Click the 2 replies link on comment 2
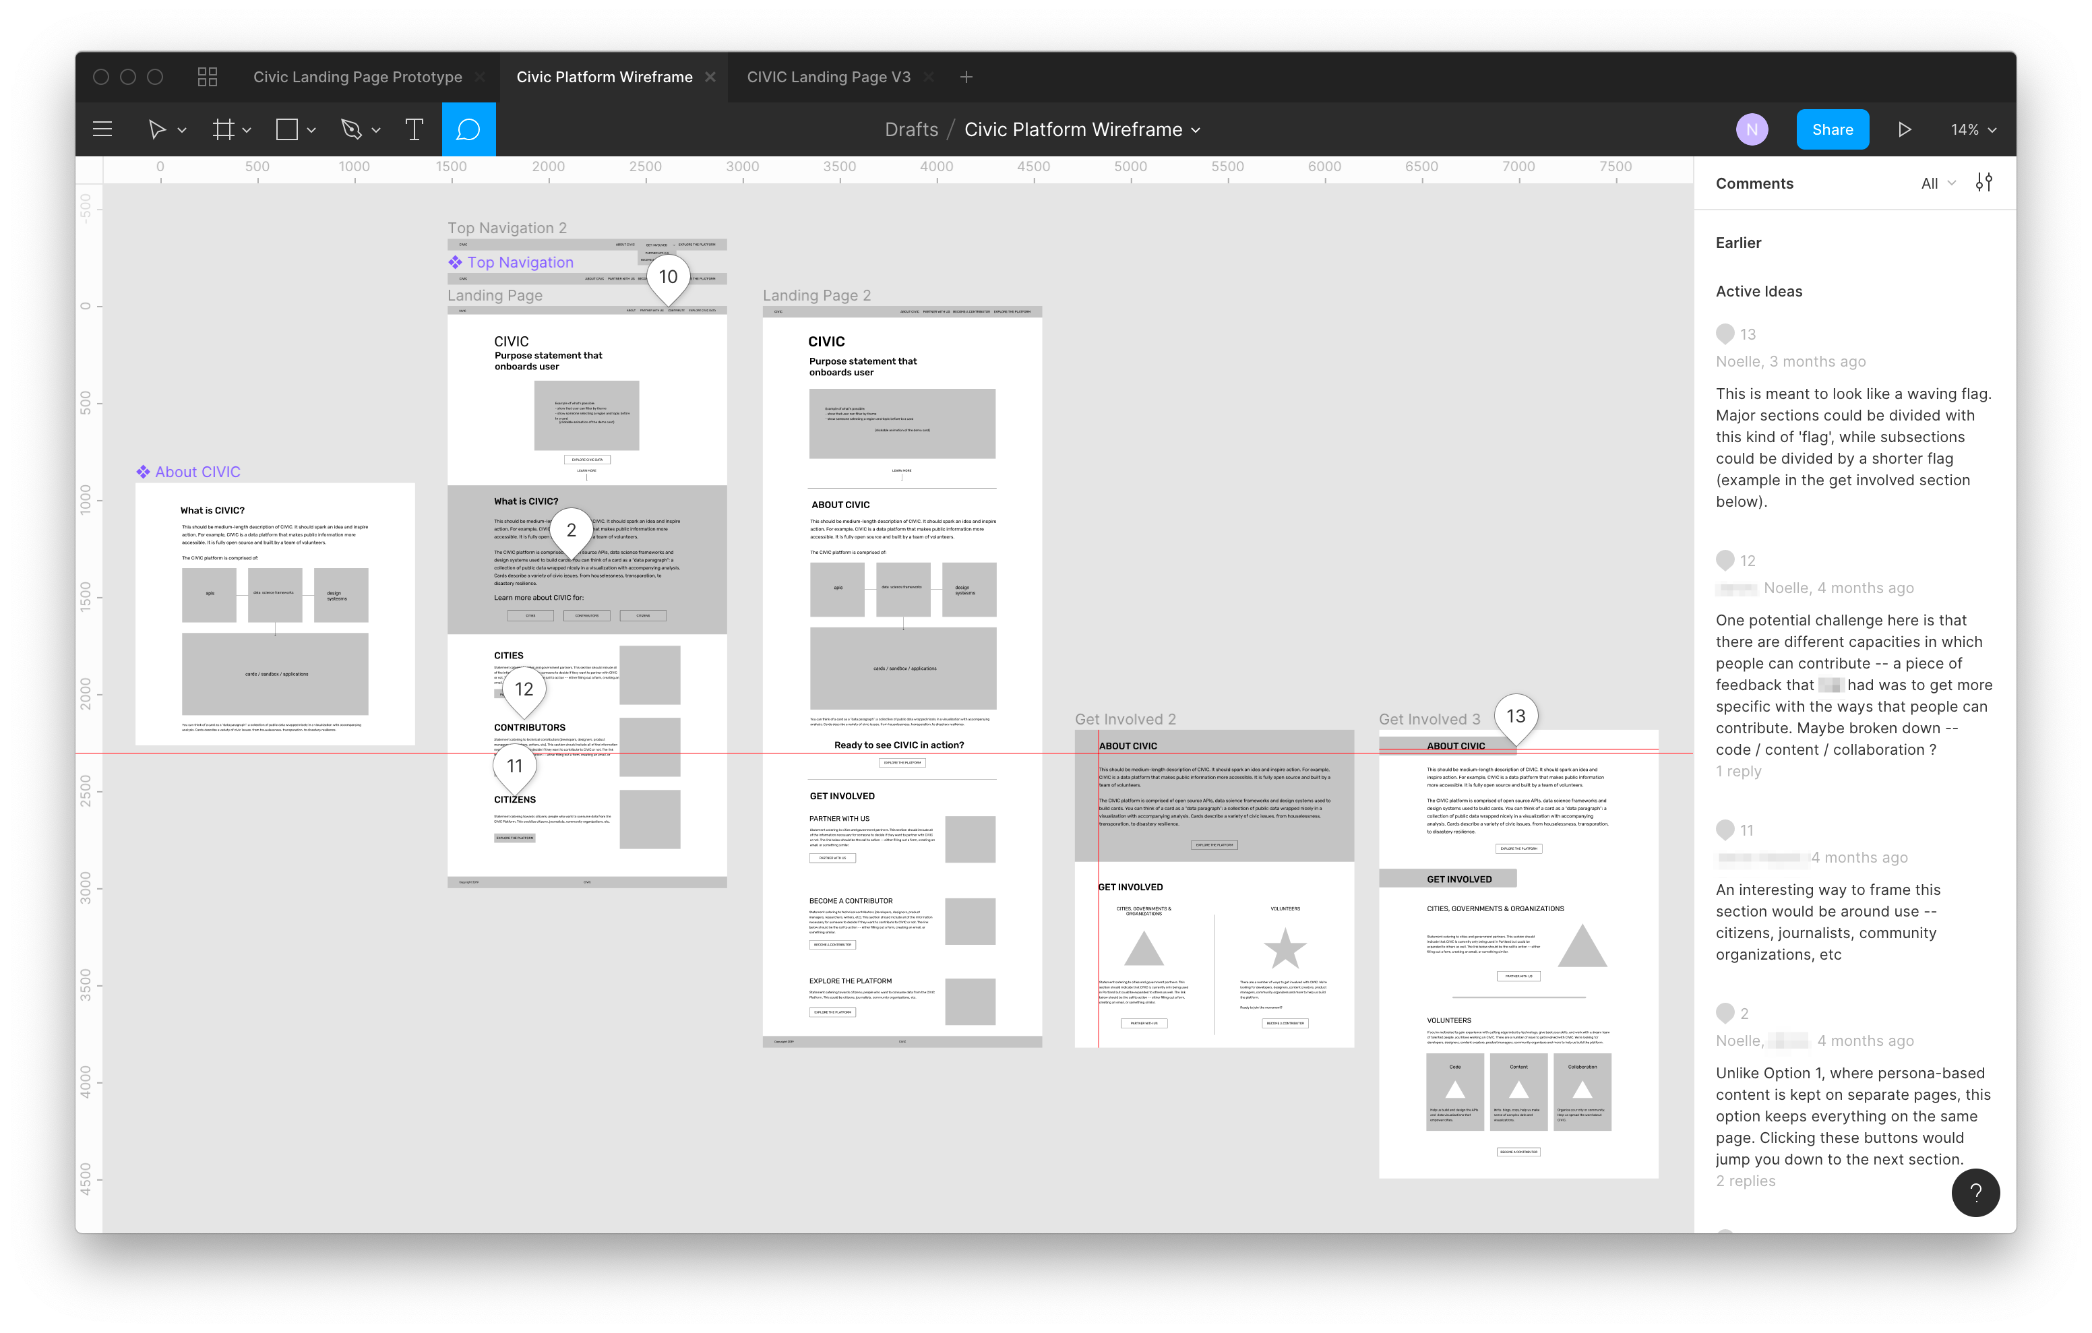The width and height of the screenshot is (2092, 1333). coord(1743,1181)
